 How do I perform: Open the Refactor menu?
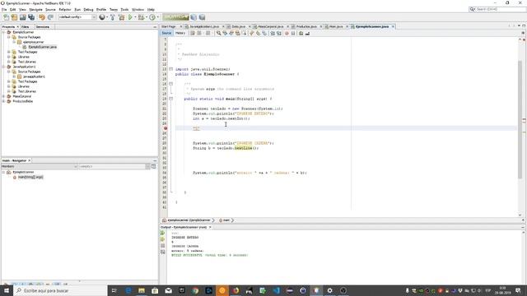(65, 10)
